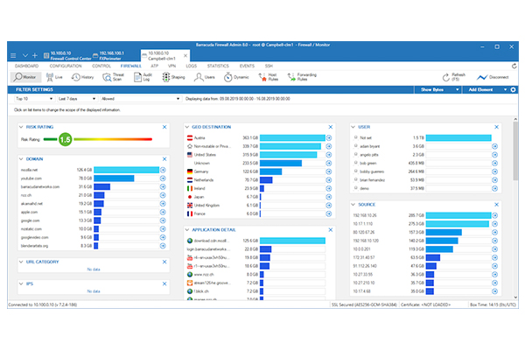525x350 pixels.
Task: Open the hamburger menu in title bar
Action: point(13,55)
